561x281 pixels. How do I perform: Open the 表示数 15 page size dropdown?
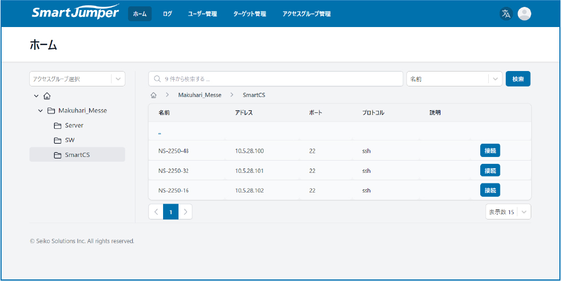pyautogui.click(x=508, y=212)
